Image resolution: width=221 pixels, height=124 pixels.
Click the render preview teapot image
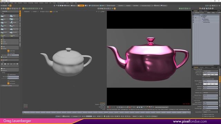(149, 58)
